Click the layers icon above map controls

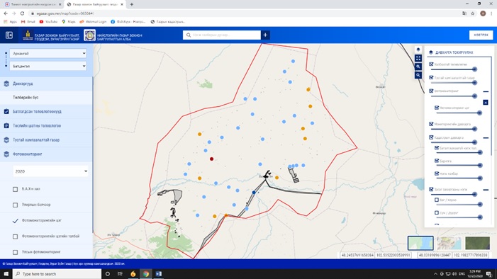tap(418, 50)
